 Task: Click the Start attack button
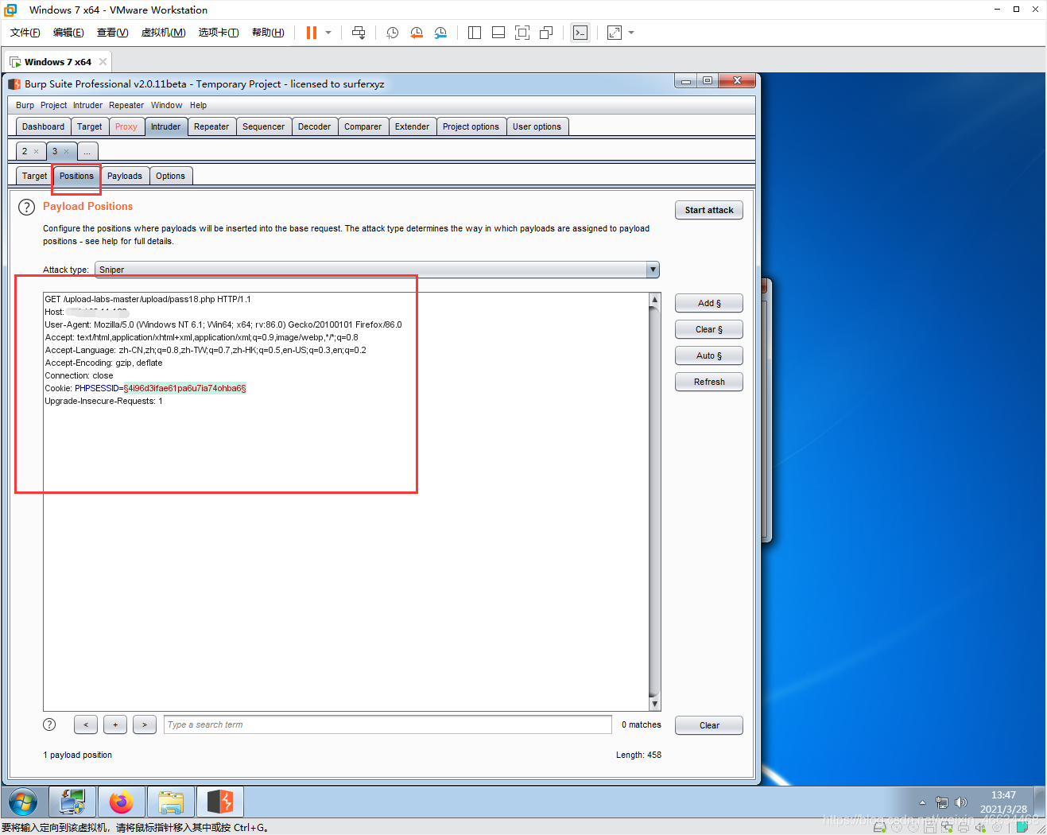[x=709, y=210]
